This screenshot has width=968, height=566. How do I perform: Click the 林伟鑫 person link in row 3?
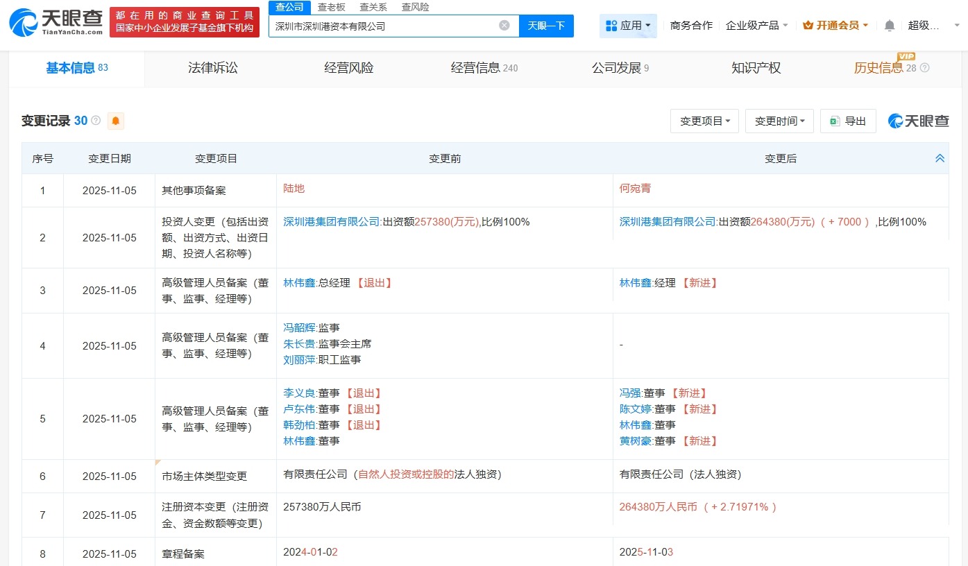pyautogui.click(x=299, y=283)
